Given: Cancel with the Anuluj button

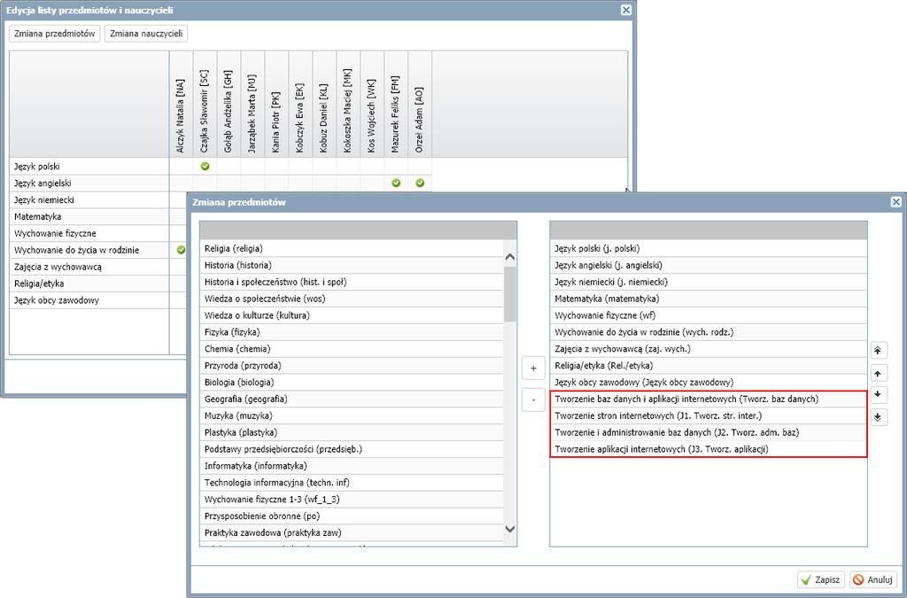Looking at the screenshot, I should 873,579.
